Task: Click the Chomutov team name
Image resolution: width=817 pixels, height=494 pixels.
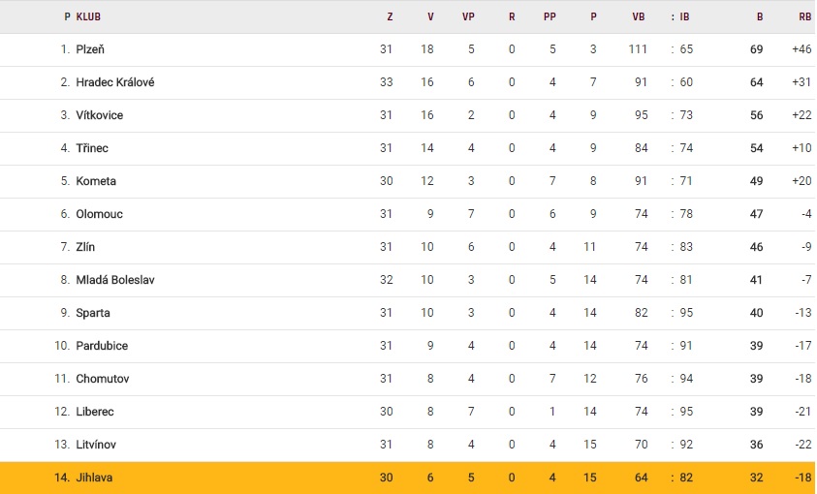Action: 101,379
